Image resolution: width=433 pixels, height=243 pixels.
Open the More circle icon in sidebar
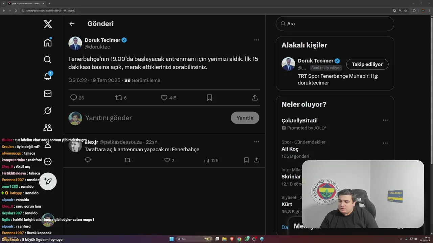pos(48,162)
